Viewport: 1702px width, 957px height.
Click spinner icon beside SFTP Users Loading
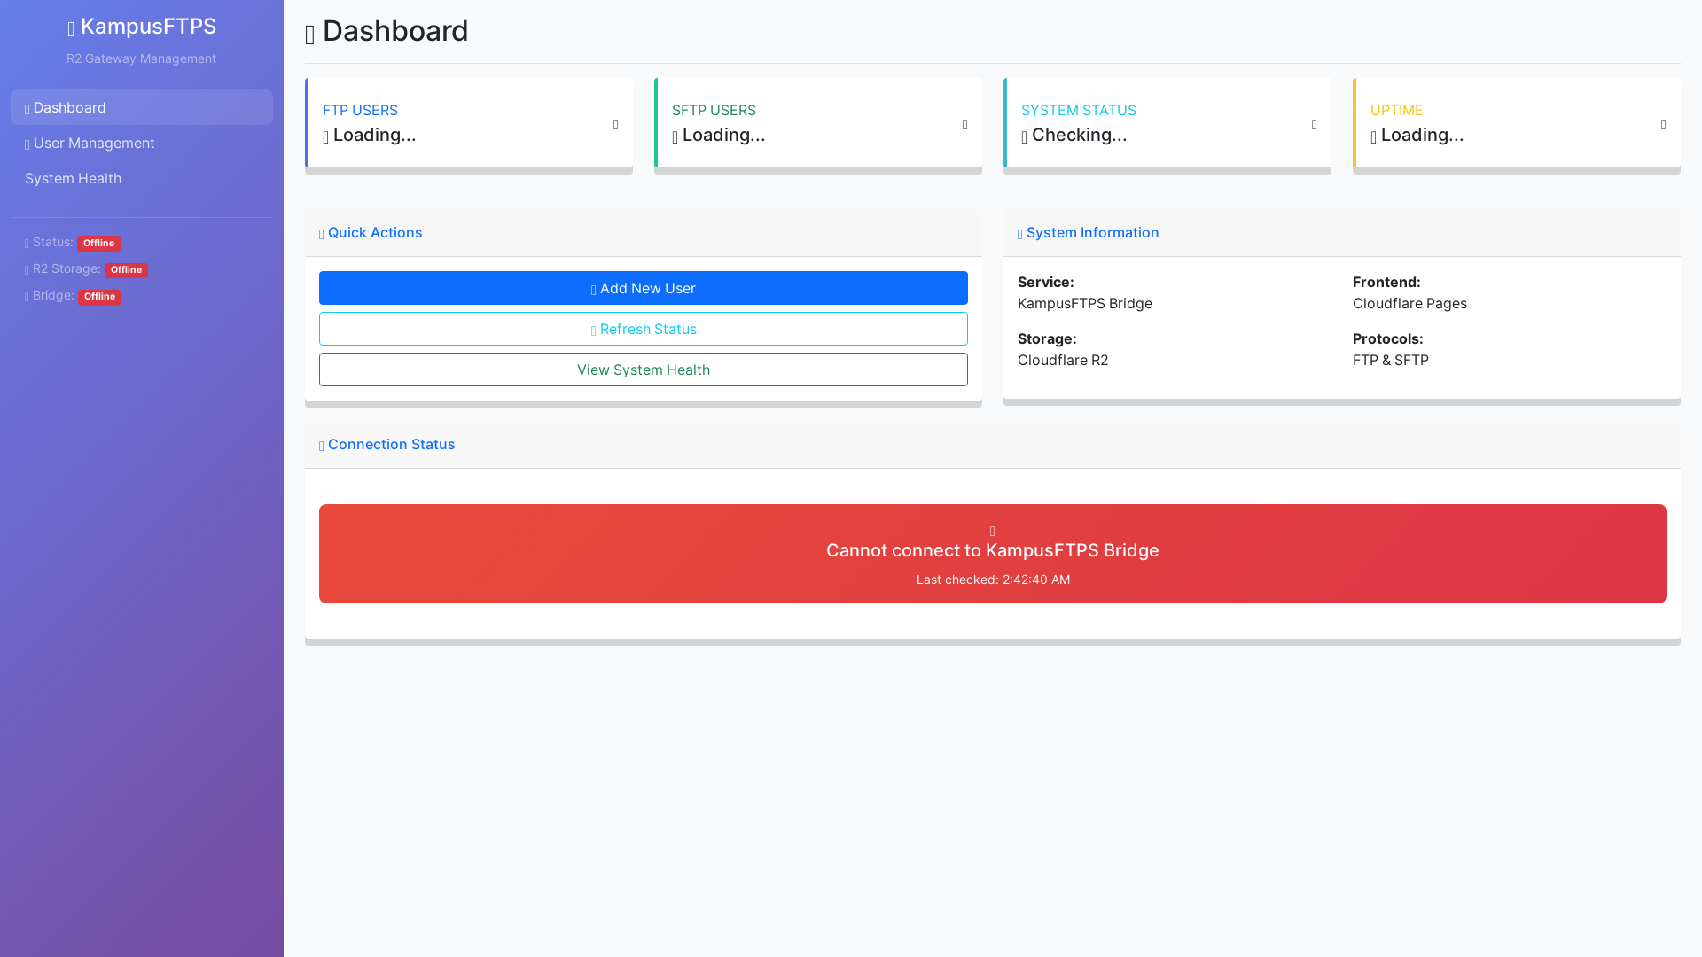click(x=675, y=137)
